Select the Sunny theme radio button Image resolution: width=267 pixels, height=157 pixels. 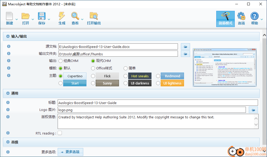93,83
